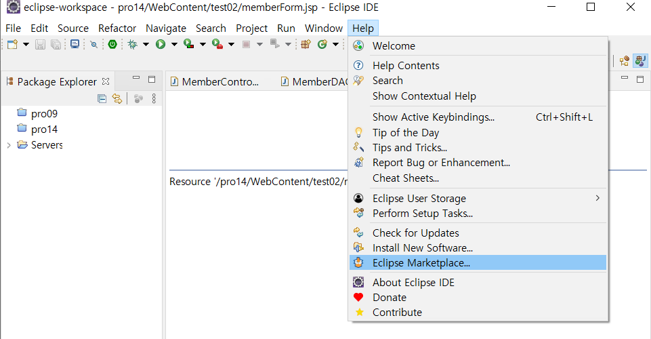This screenshot has height=339, width=651.
Task: Open Help Contents
Action: 478,66
